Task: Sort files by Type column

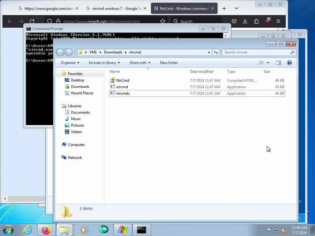Action: pyautogui.click(x=231, y=72)
